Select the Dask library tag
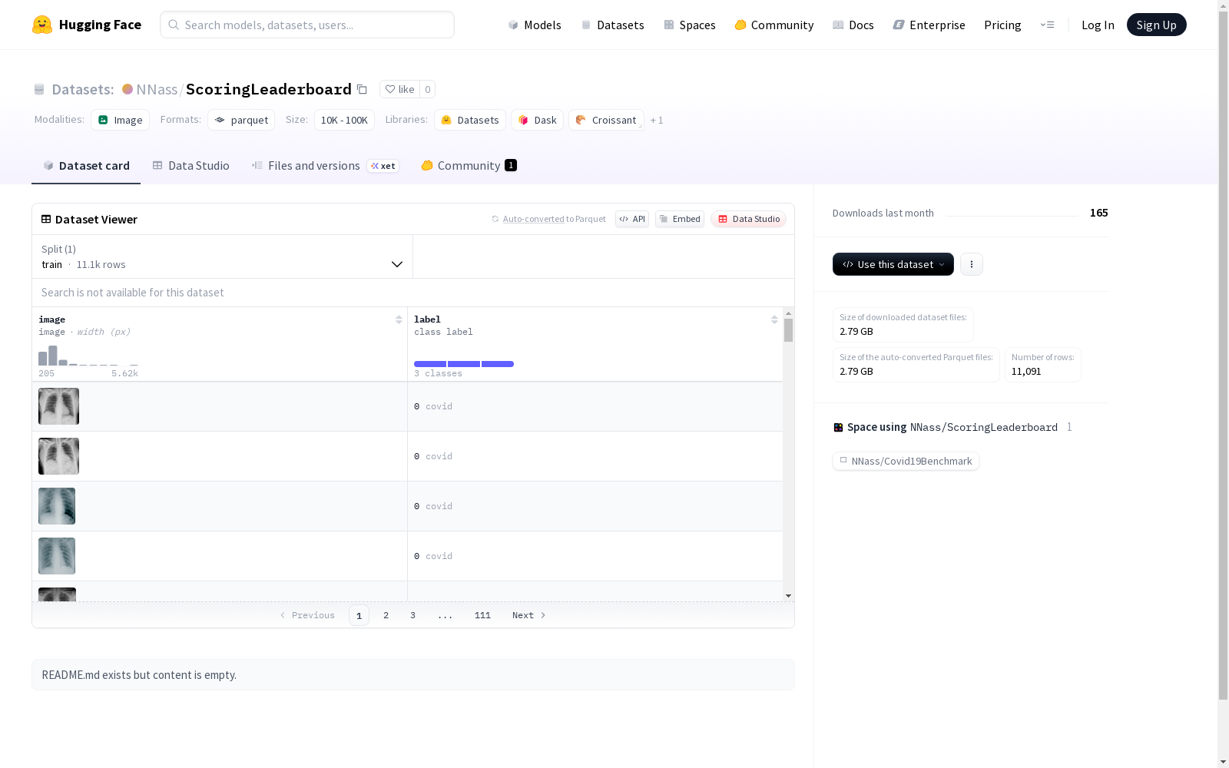This screenshot has width=1229, height=768. pos(538,120)
